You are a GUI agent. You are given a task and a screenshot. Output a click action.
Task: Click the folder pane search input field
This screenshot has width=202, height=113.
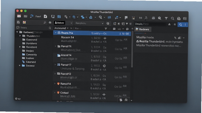34,22
